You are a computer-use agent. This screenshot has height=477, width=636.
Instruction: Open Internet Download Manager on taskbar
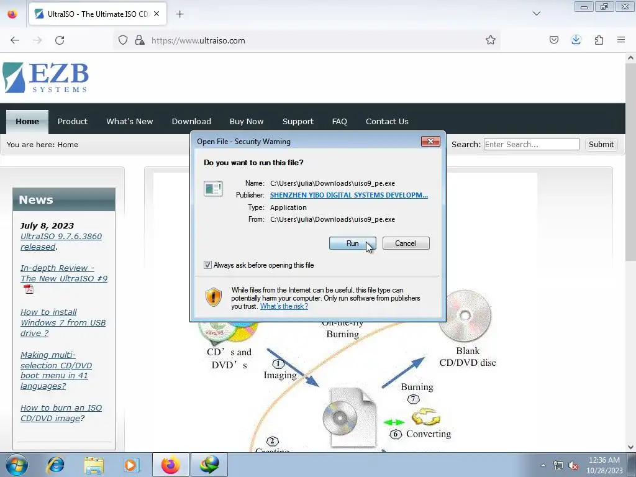[209, 465]
